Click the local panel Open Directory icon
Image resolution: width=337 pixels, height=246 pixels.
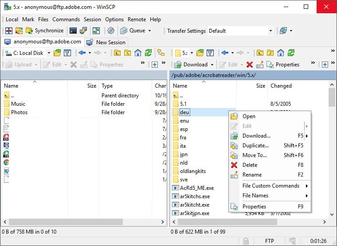tap(57, 53)
